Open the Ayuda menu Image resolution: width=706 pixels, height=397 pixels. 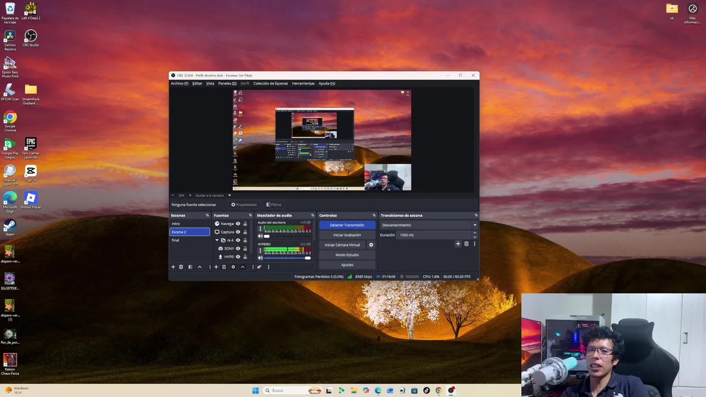click(x=327, y=83)
